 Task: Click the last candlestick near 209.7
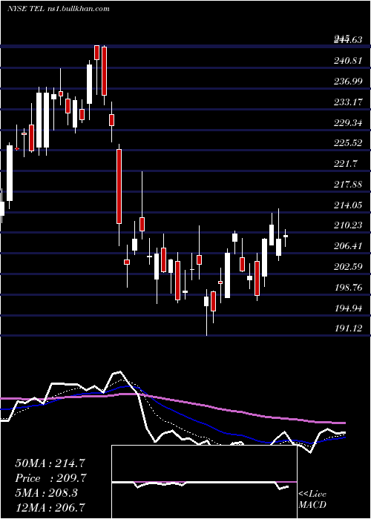click(285, 237)
